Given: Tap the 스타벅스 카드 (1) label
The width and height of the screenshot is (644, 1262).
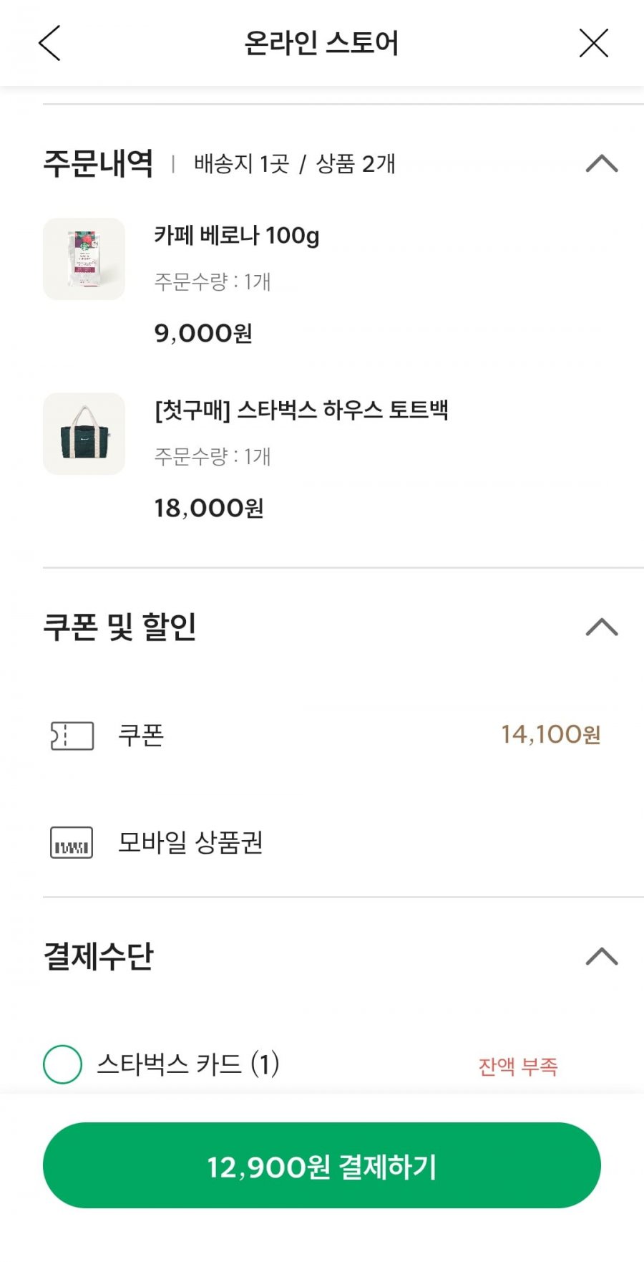Looking at the screenshot, I should click(187, 1064).
